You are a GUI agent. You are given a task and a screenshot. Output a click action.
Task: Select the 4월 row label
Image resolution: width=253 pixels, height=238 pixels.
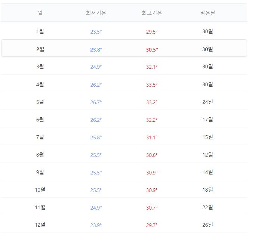[x=40, y=84]
